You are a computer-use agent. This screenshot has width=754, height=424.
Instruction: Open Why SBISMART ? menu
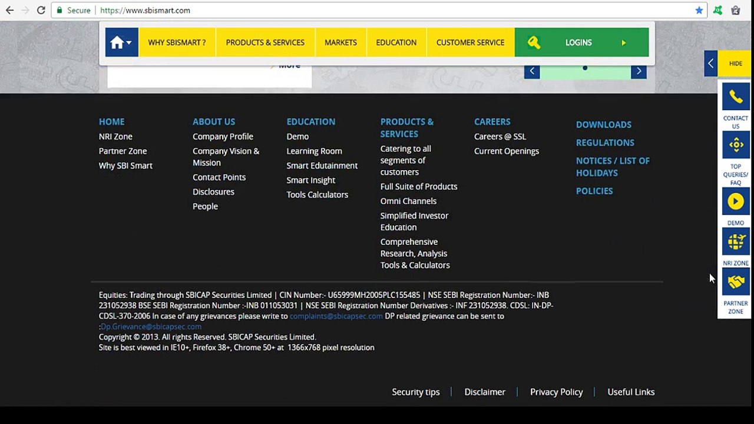177,42
